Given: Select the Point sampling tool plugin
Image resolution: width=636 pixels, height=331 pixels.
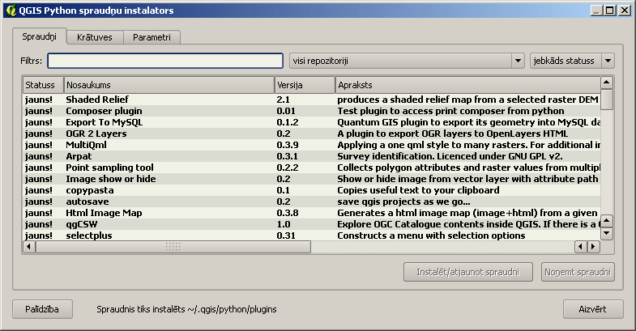Looking at the screenshot, I should pyautogui.click(x=311, y=168).
